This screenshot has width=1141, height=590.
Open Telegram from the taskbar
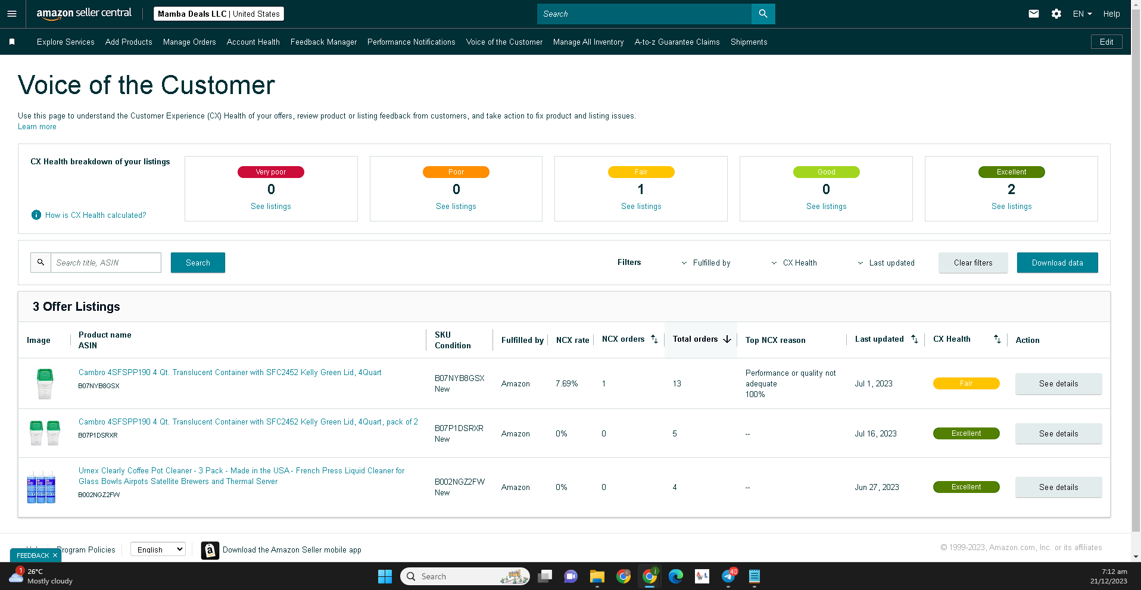pos(728,576)
